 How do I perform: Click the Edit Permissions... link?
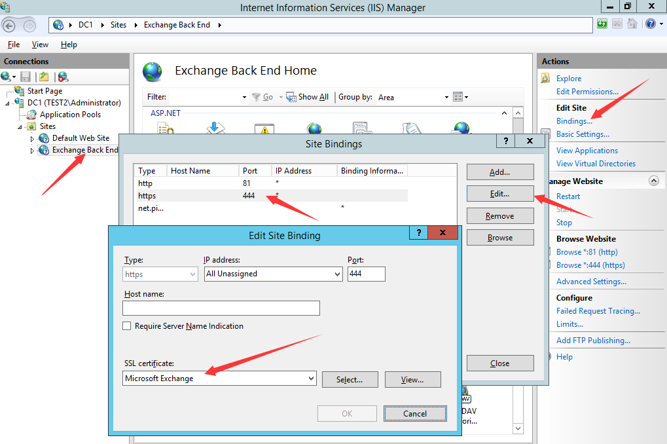point(587,92)
